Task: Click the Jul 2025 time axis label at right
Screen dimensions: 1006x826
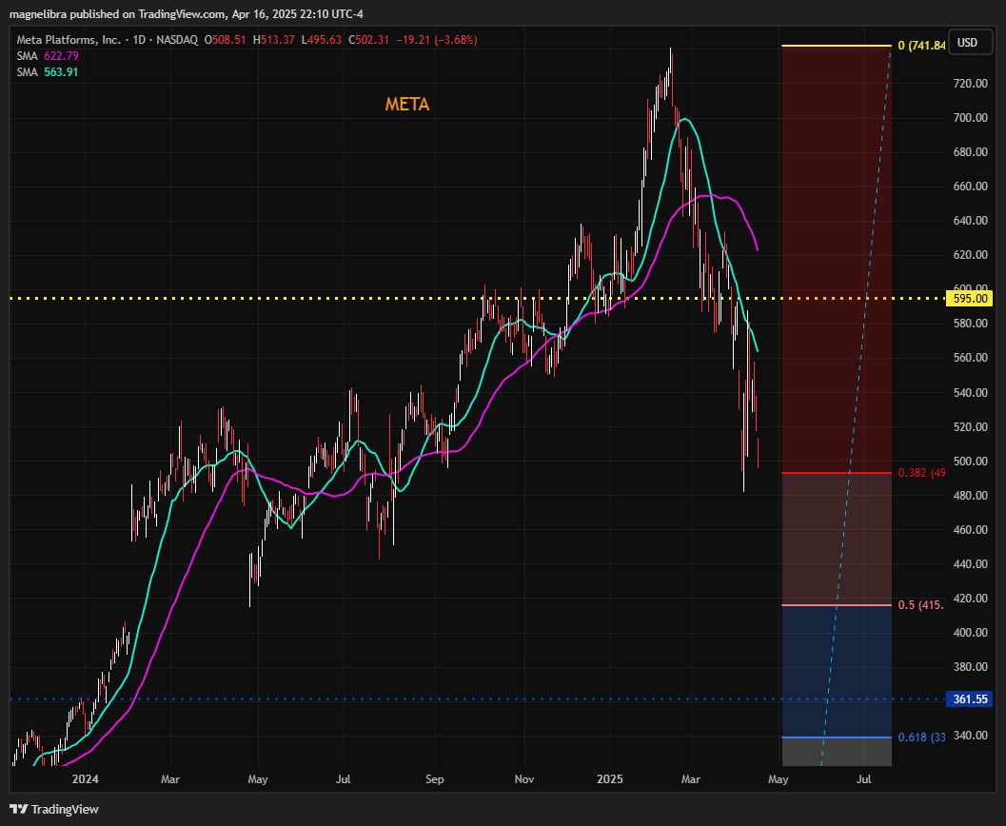Action: click(863, 779)
